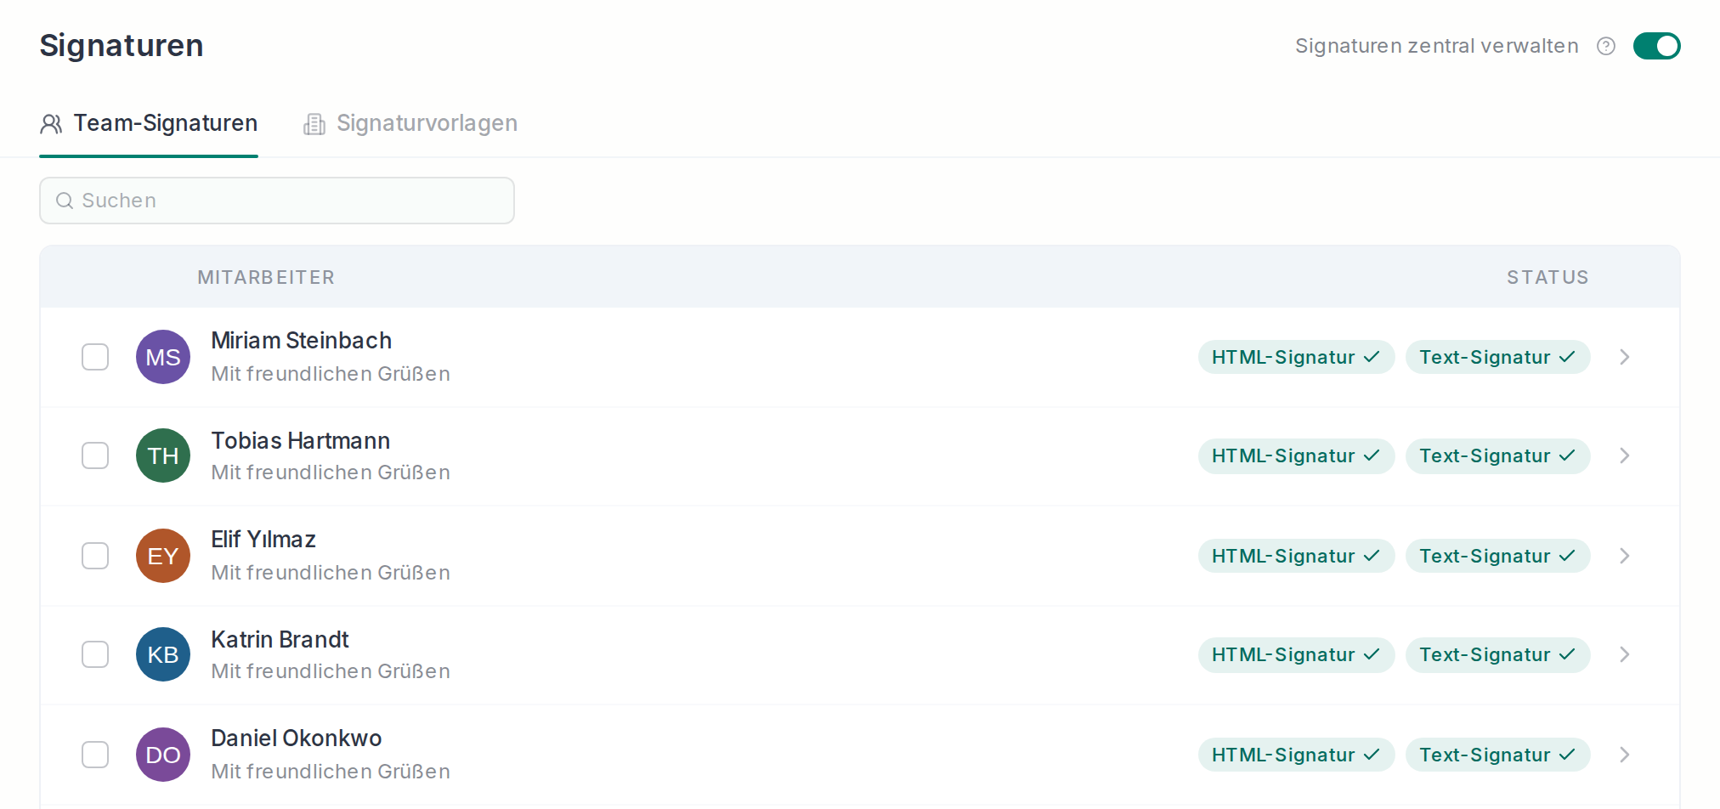
Task: Click Daniel Okonkwo's Text-Signatur badge
Action: [1497, 755]
